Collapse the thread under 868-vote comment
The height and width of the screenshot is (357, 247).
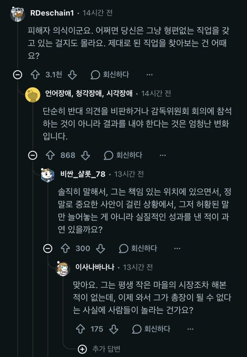point(33,155)
